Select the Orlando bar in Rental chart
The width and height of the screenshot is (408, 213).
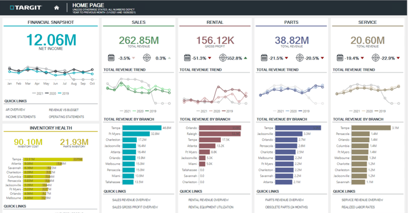220,127
